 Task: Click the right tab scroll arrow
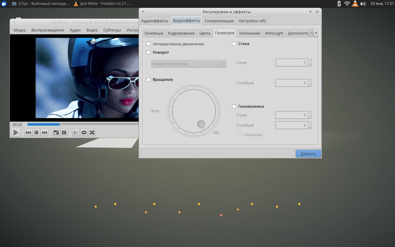315,33
